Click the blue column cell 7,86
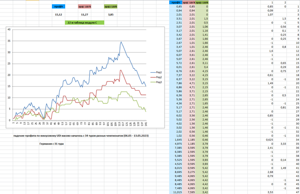300x194 pixels. [x=176, y=83]
